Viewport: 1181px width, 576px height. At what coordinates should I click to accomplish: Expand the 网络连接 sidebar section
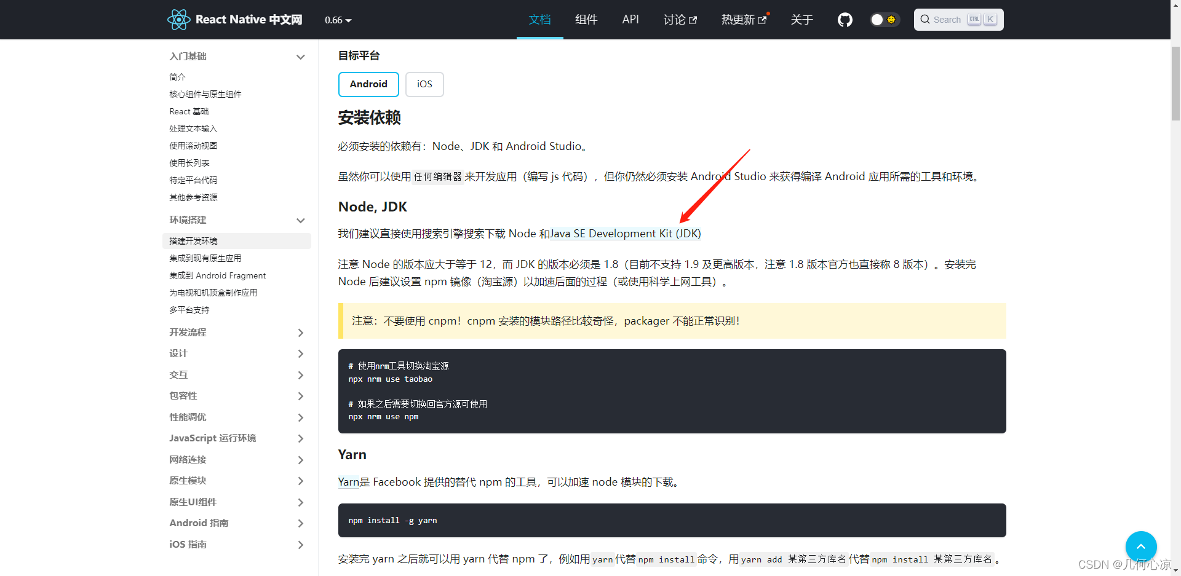pos(237,460)
